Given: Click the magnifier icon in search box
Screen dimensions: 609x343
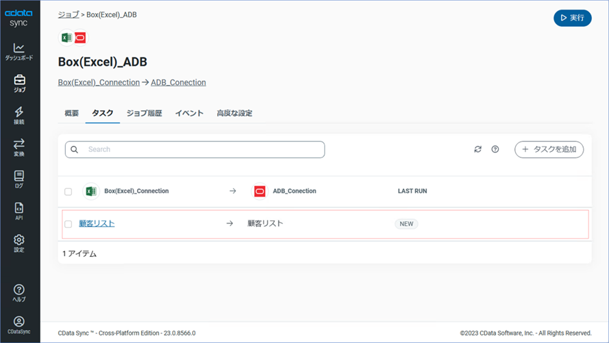Looking at the screenshot, I should point(74,149).
